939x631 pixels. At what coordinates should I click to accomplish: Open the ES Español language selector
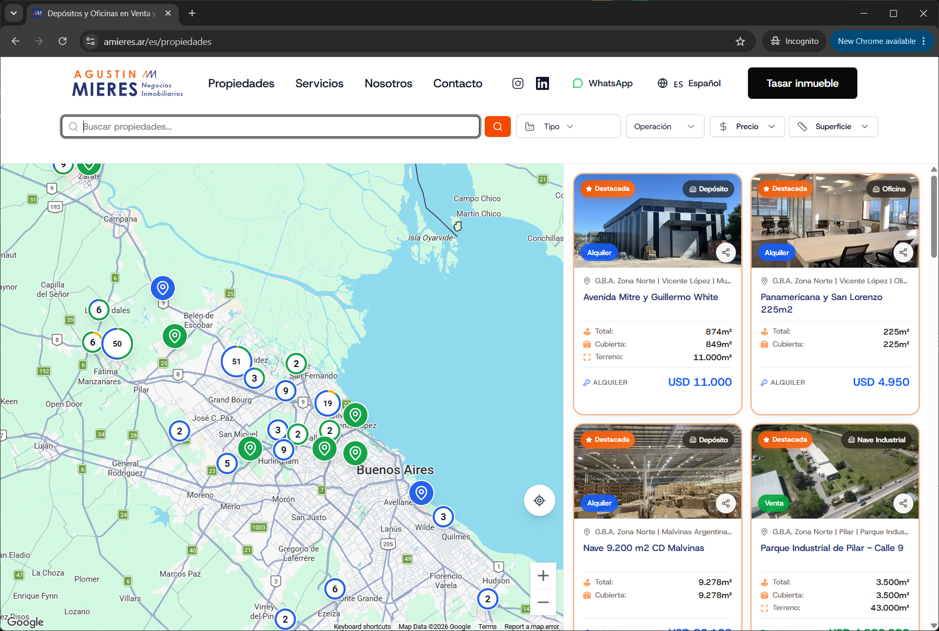[x=689, y=84]
